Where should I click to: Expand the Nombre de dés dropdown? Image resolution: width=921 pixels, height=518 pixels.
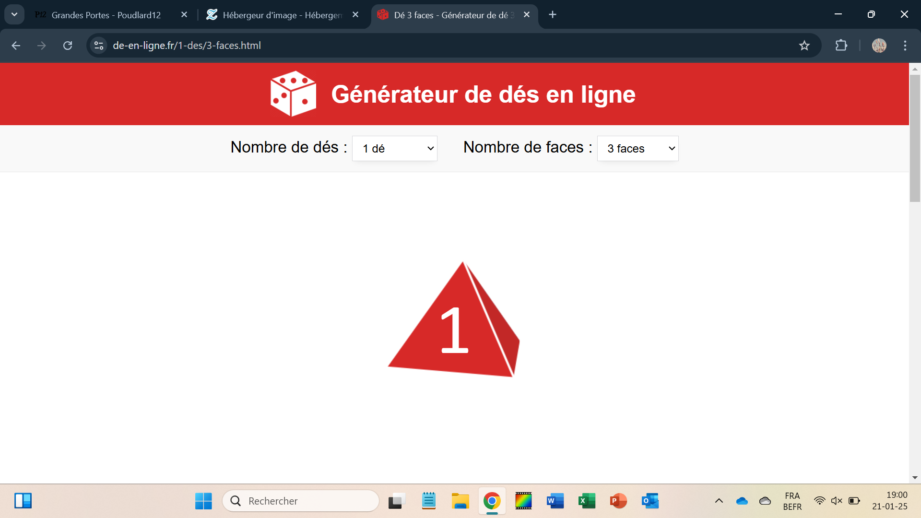point(395,149)
